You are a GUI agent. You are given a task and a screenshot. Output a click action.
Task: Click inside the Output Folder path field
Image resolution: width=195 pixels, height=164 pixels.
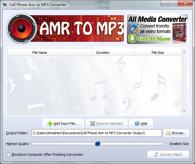(97, 133)
